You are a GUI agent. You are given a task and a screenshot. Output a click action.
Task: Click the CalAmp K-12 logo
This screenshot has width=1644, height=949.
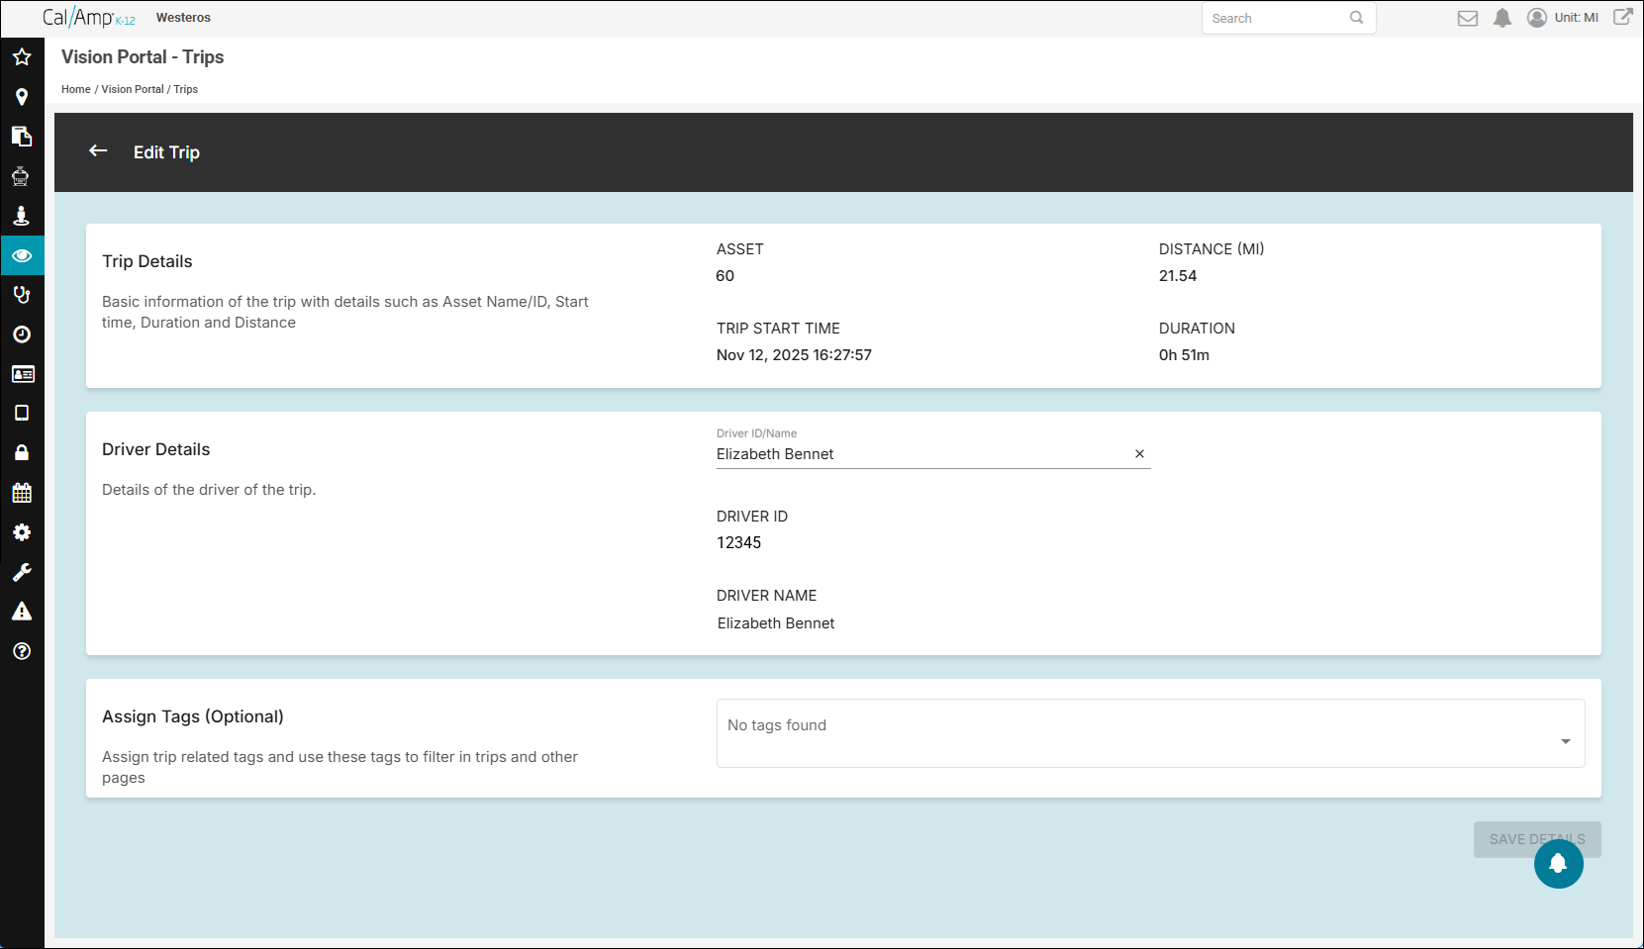pos(88,18)
